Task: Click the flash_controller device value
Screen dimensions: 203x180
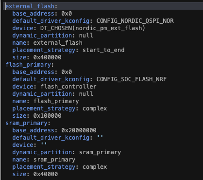Action: (68, 87)
